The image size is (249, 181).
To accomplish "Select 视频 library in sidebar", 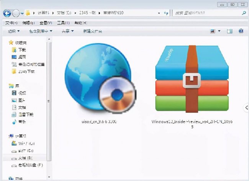I will pyautogui.click(x=19, y=93).
